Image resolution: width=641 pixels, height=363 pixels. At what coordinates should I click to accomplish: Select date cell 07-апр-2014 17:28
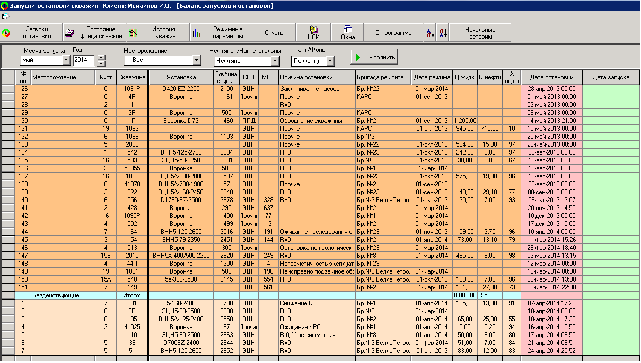[551, 303]
